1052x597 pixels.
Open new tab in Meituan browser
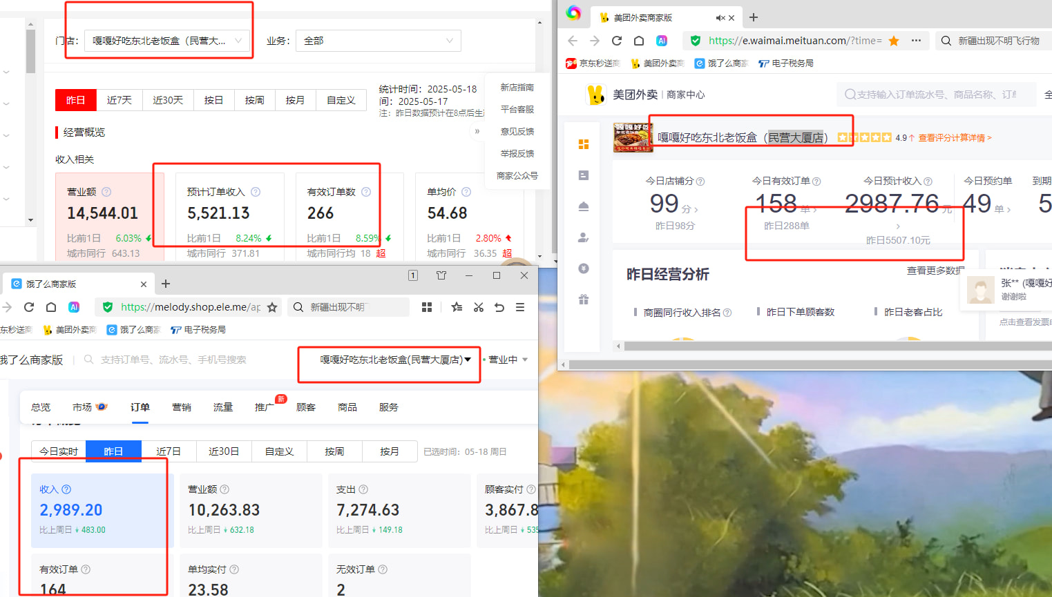click(x=754, y=17)
